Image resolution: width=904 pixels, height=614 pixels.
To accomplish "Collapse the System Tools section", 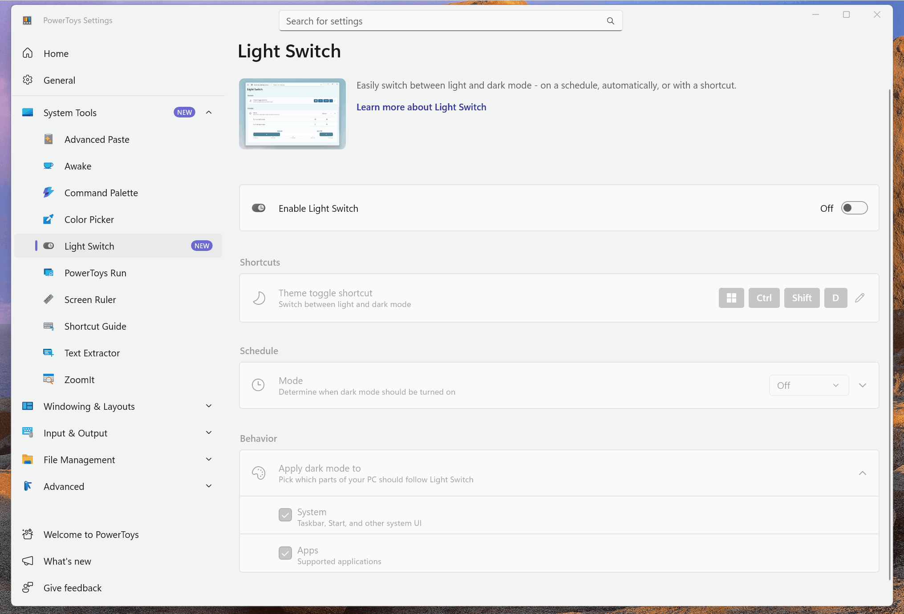I will tap(209, 112).
